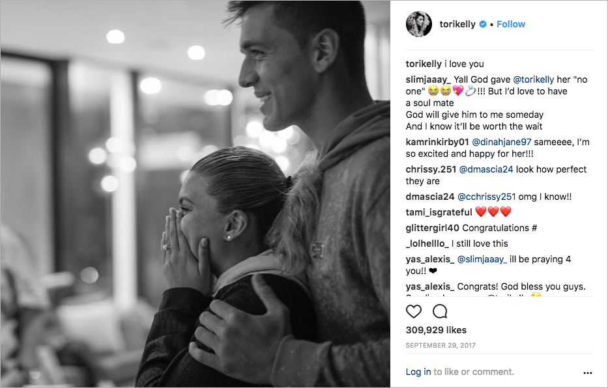608x388 pixels.
Task: Click the heart like icon
Action: (413, 311)
